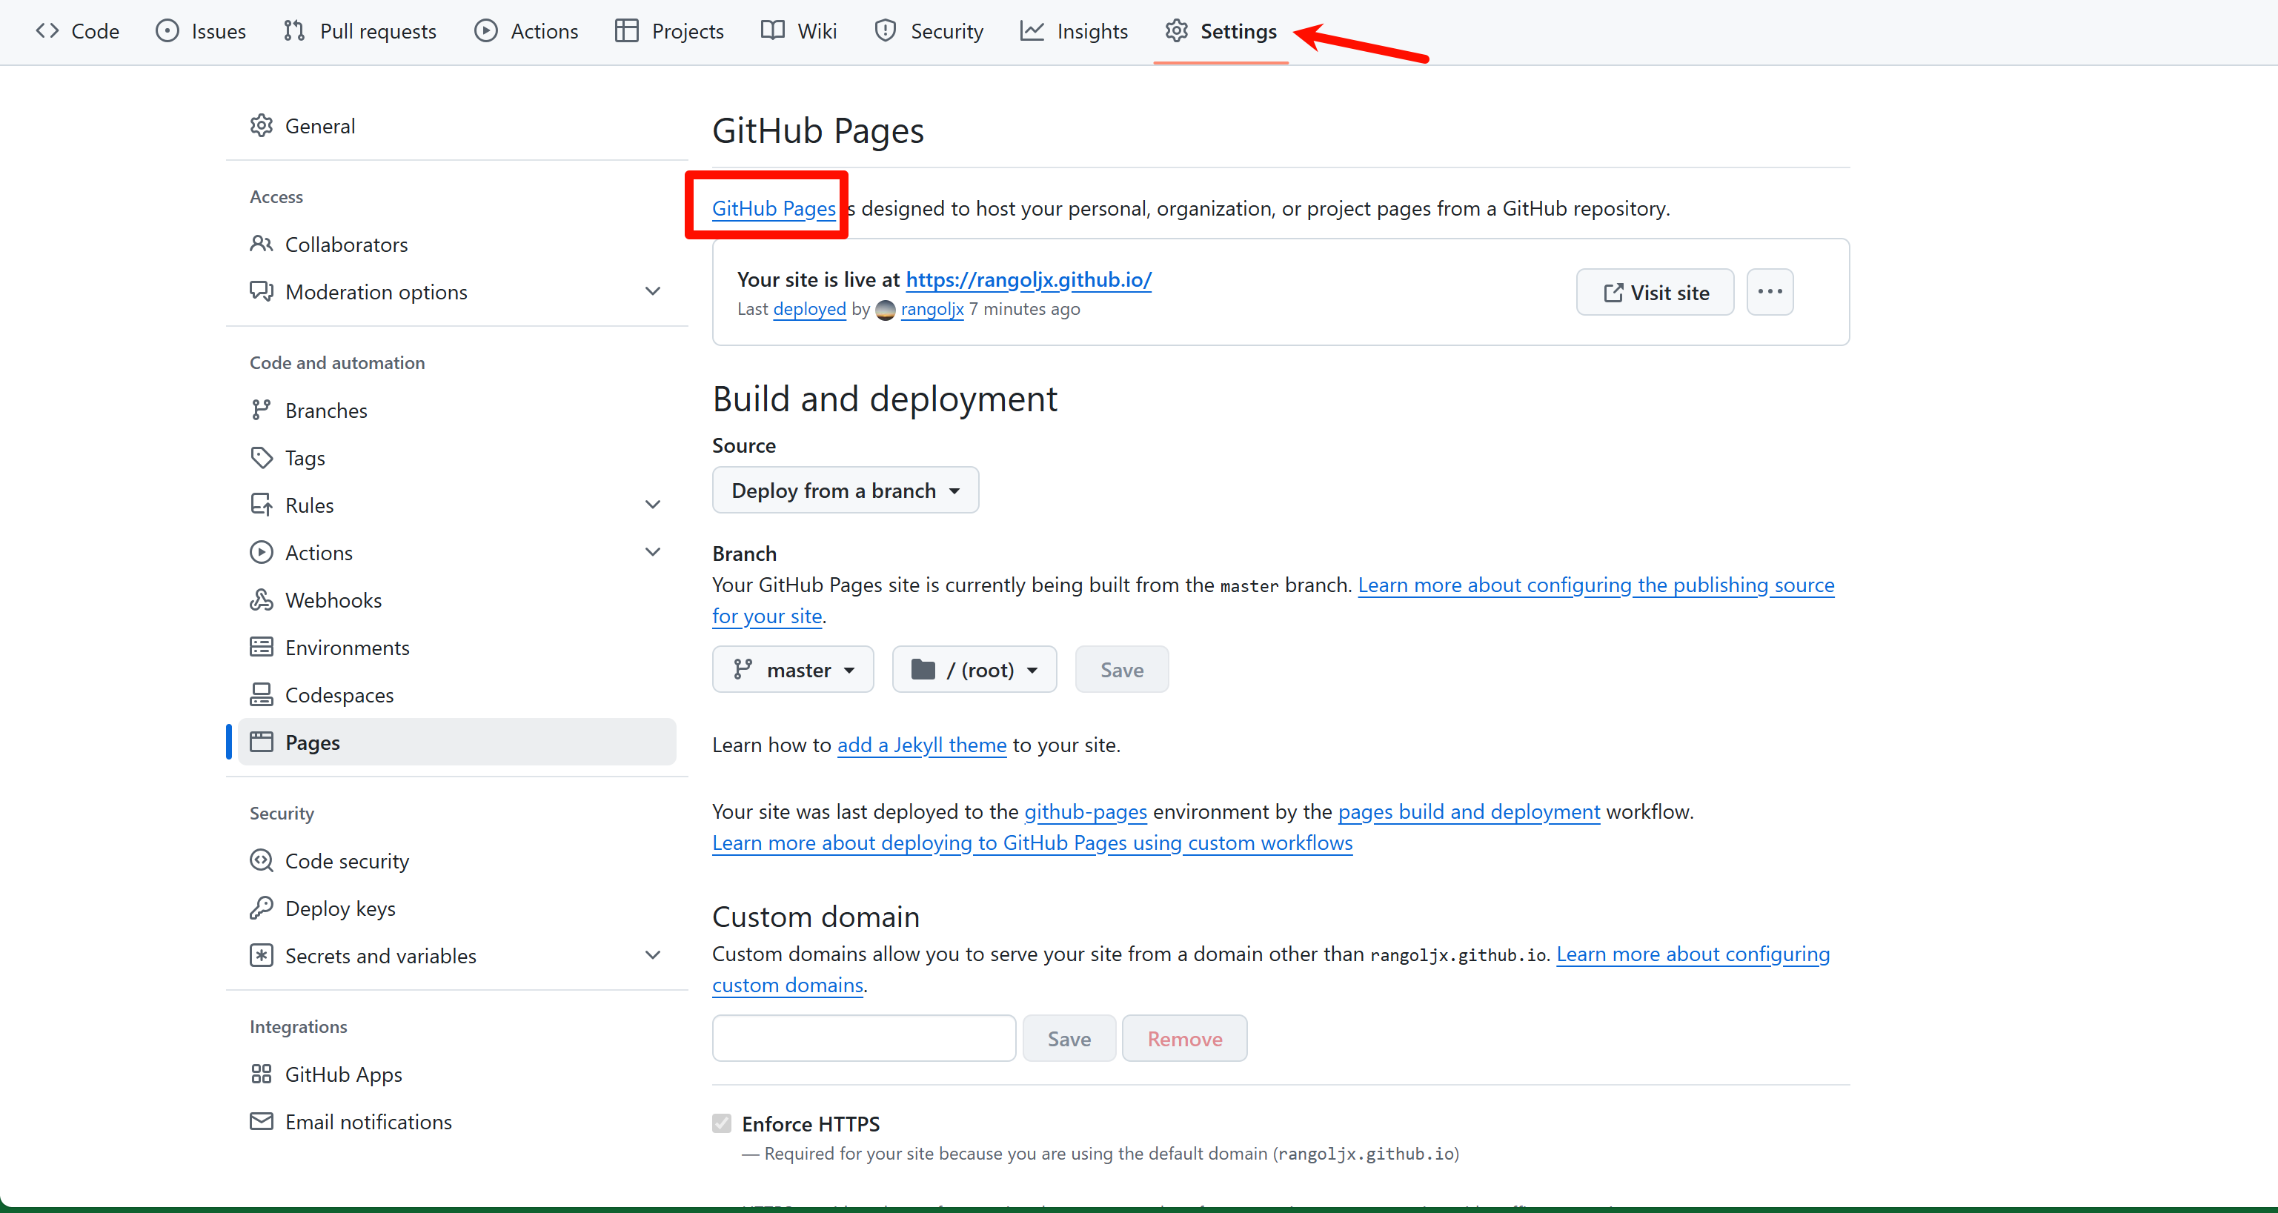This screenshot has width=2278, height=1213.
Task: Uncheck the Enforce HTTPS checkbox
Action: tap(722, 1123)
